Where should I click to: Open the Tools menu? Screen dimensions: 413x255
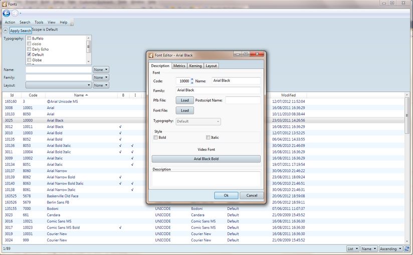tap(39, 23)
